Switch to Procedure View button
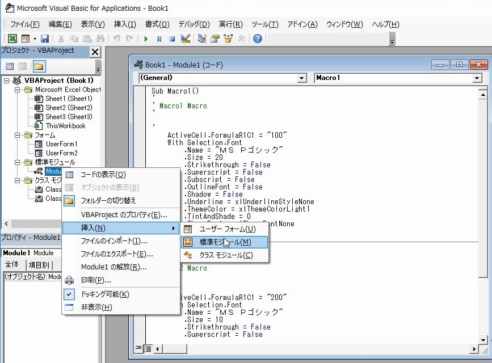 [138, 348]
